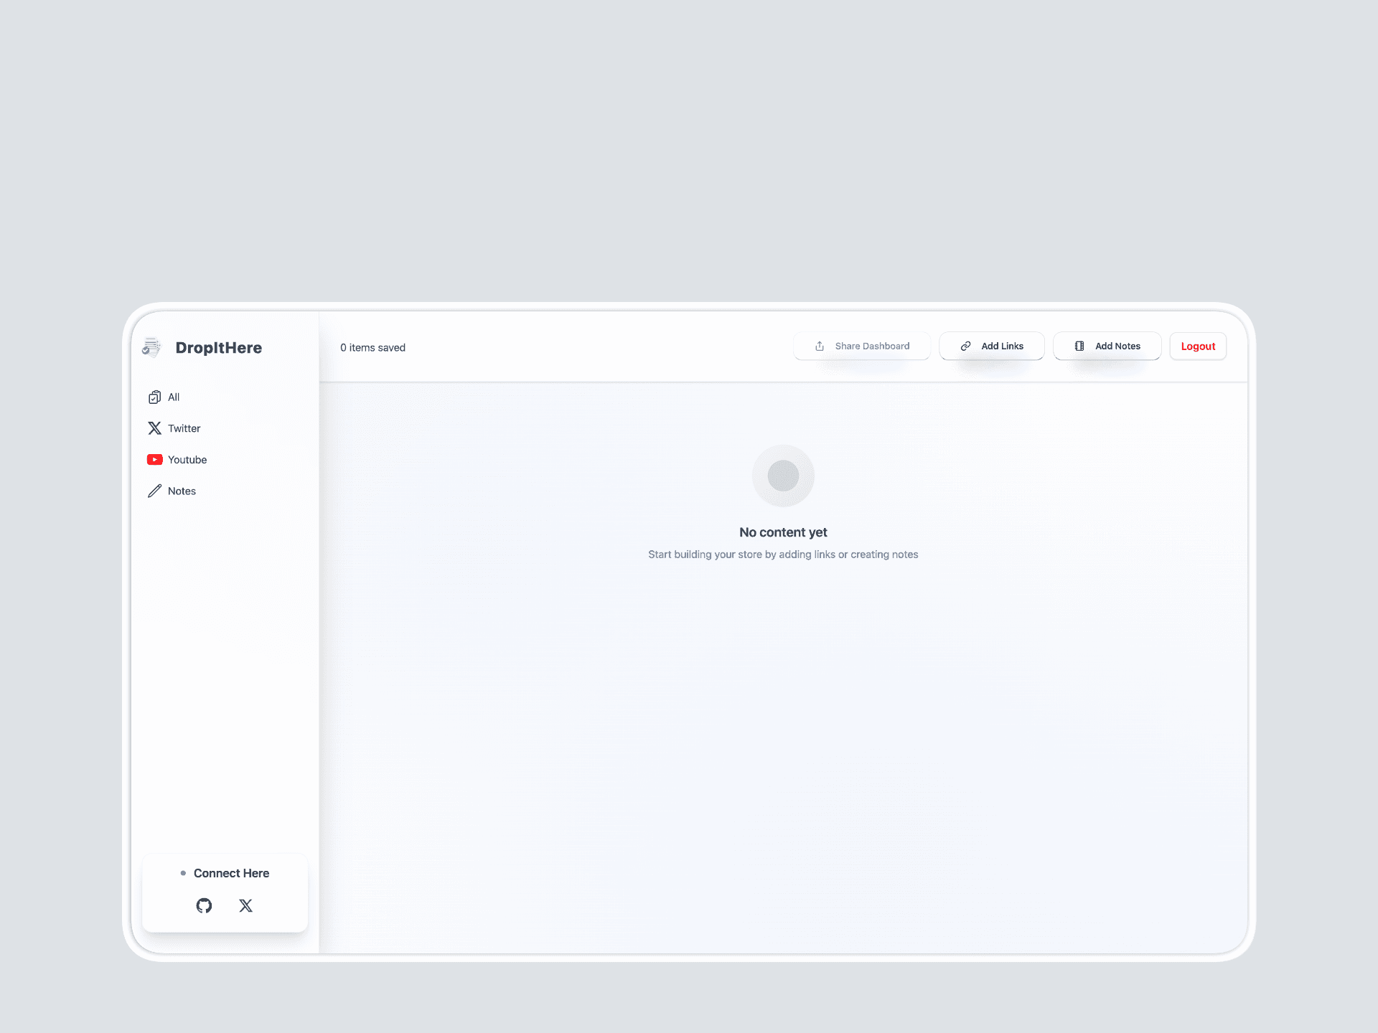This screenshot has width=1378, height=1033.
Task: Filter saved content by Youtube
Action: click(x=187, y=460)
